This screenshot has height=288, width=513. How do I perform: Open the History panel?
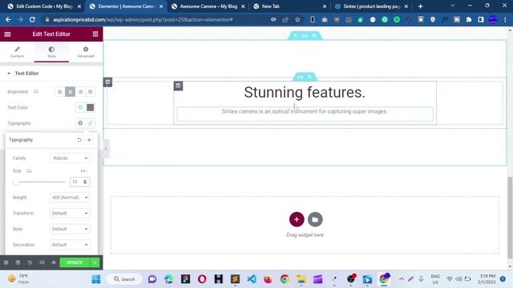tap(30, 262)
